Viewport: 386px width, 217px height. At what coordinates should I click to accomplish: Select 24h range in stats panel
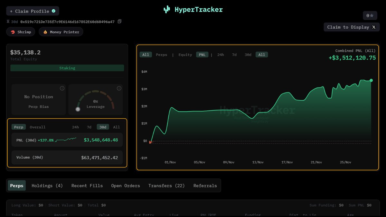click(x=75, y=127)
